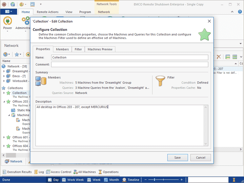Click Description scrollbar down arrow
This screenshot has width=244, height=183.
[x=206, y=144]
